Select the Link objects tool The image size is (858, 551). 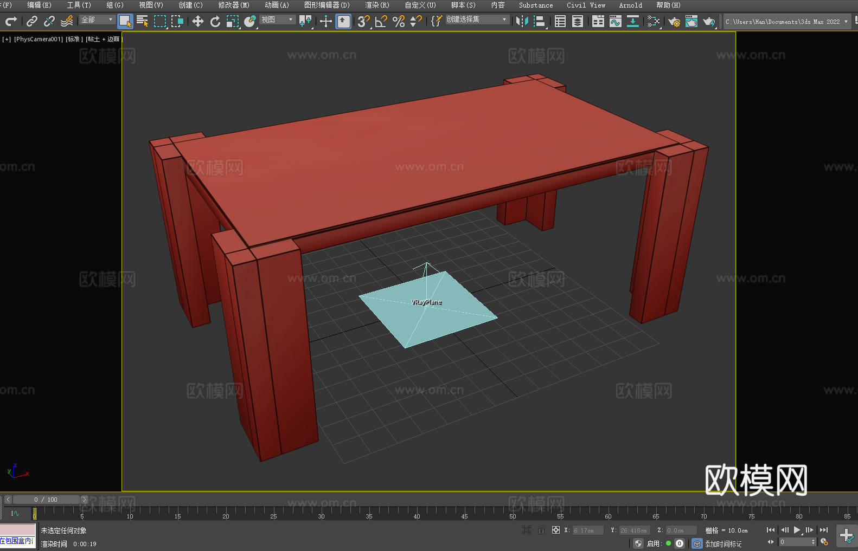(x=32, y=21)
